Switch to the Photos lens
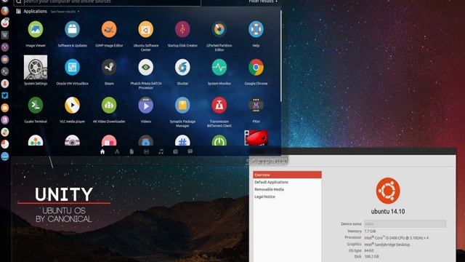Viewport: 465px width, 262px height. 176,151
